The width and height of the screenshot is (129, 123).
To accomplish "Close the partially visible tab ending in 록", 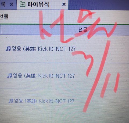I will pyautogui.click(x=12, y=4).
